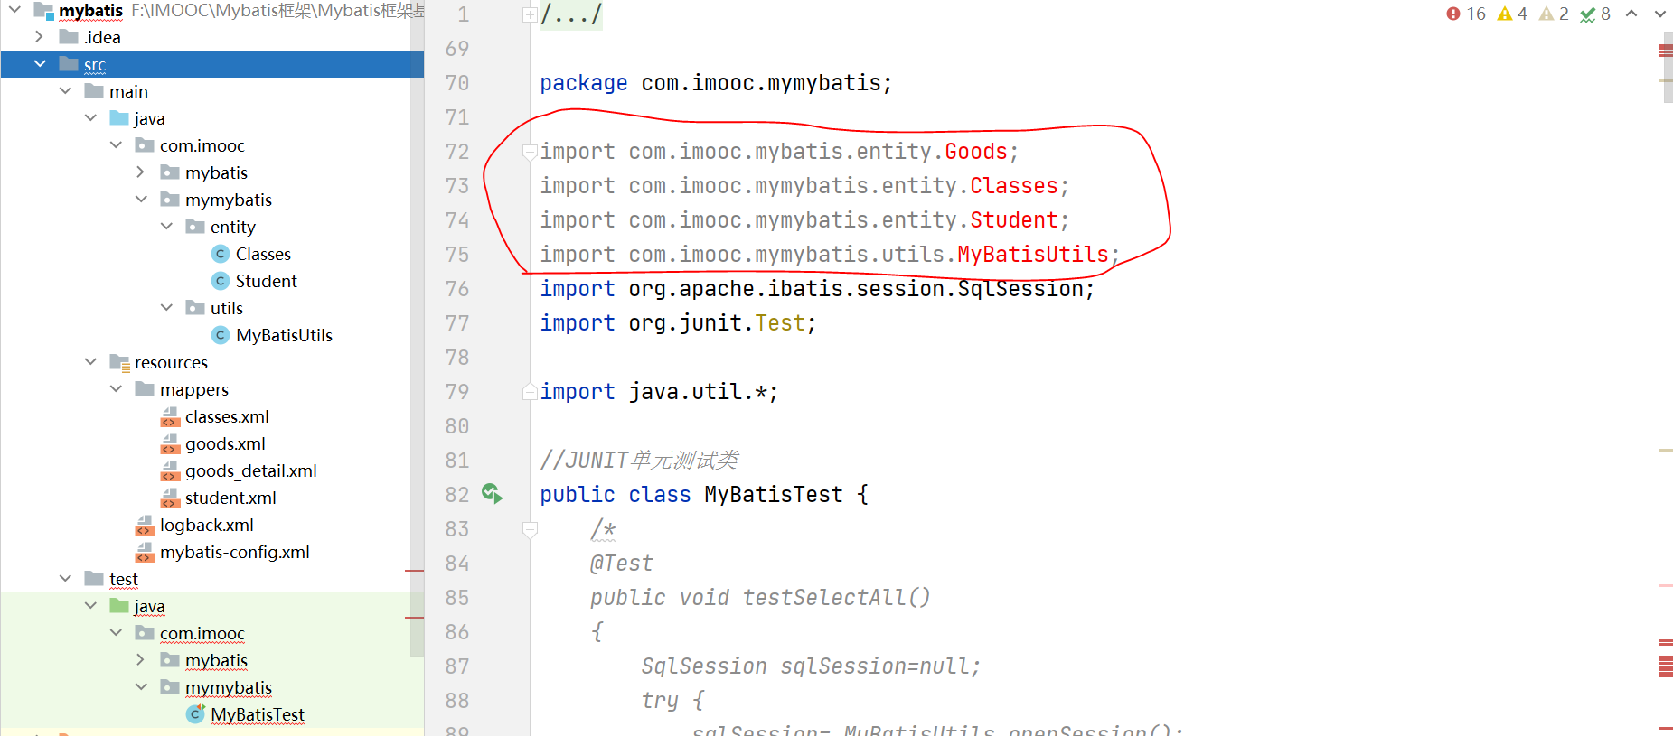The height and width of the screenshot is (736, 1673).
Task: Collapse the com.imooc package under main
Action: (116, 145)
